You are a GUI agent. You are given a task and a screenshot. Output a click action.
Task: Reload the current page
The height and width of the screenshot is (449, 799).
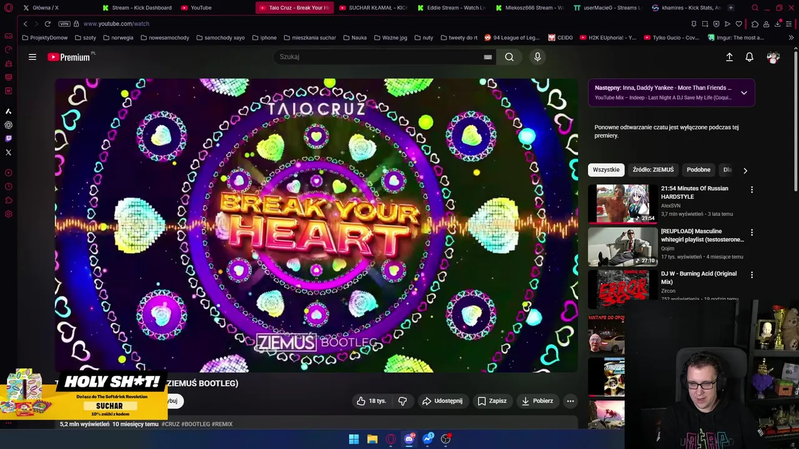[x=47, y=24]
